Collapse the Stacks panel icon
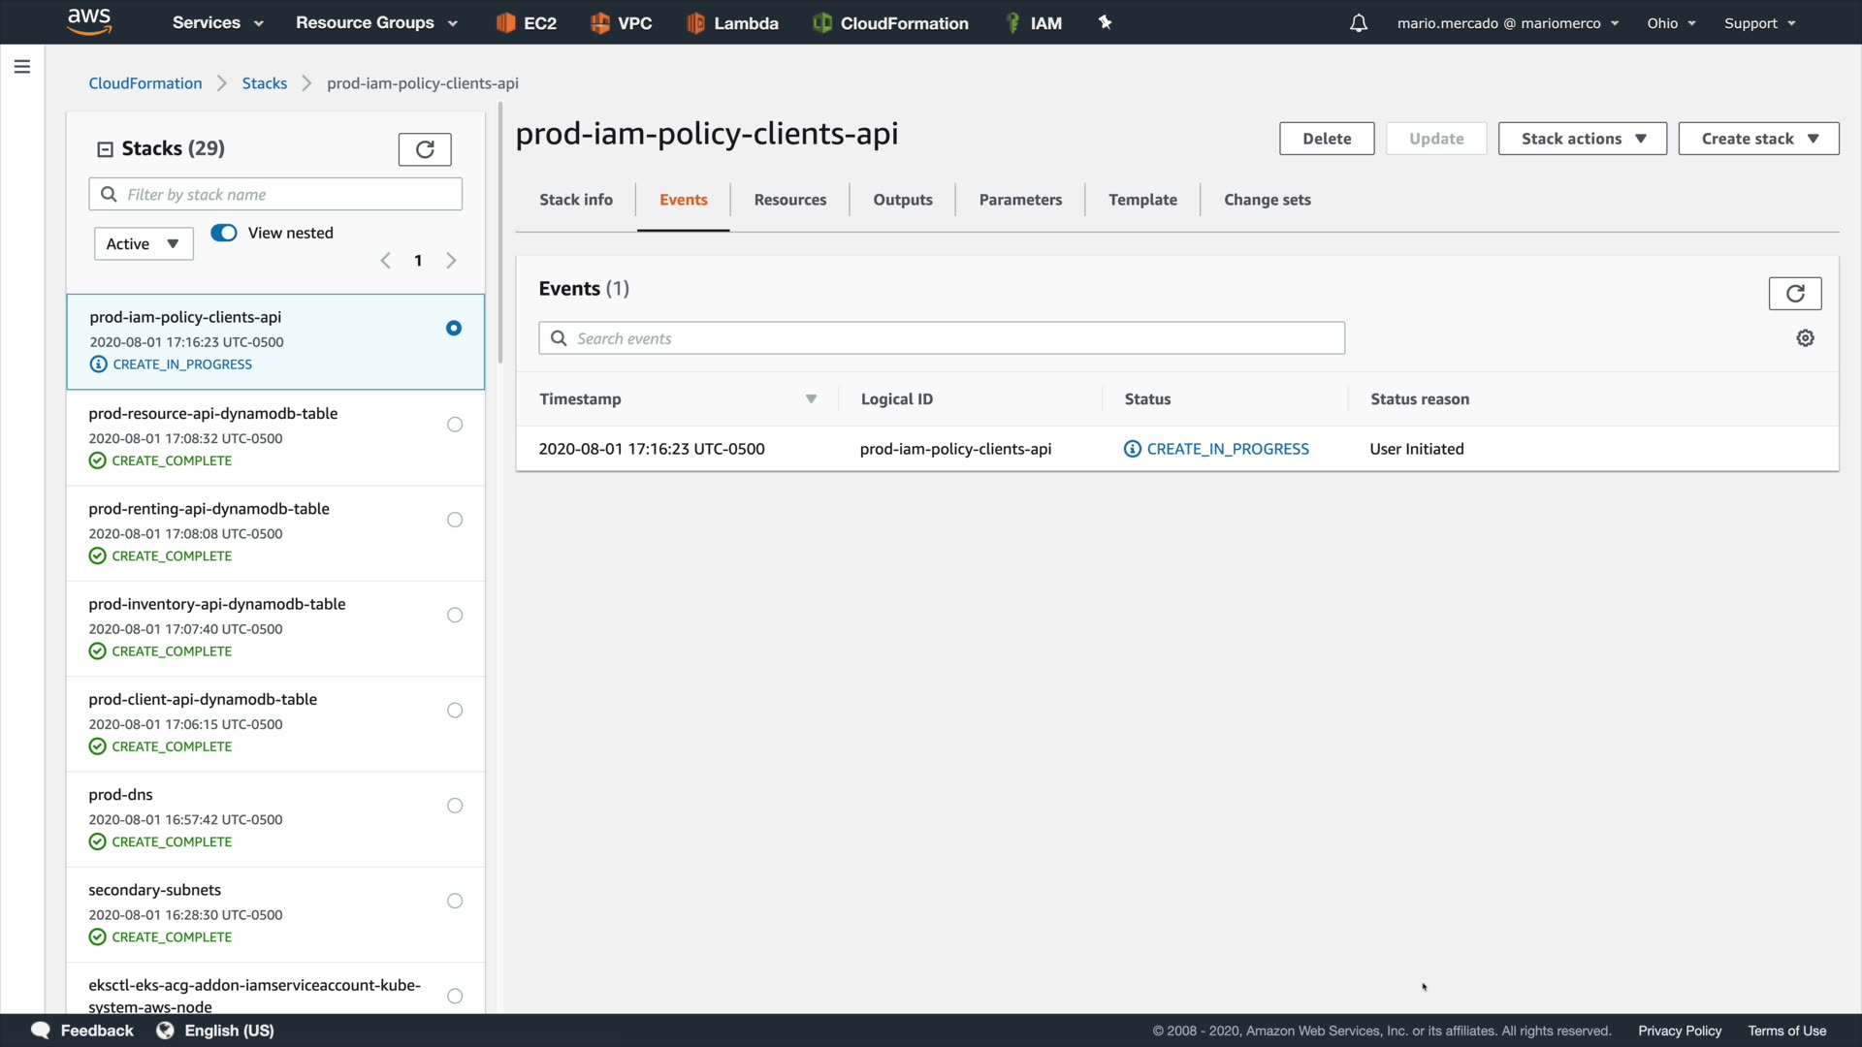The width and height of the screenshot is (1862, 1047). [x=105, y=149]
